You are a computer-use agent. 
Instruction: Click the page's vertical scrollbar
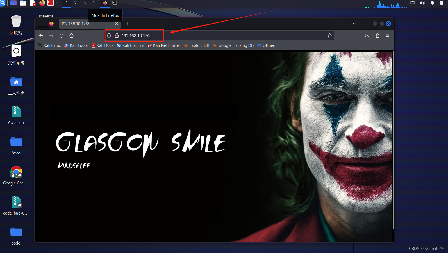(x=393, y=140)
